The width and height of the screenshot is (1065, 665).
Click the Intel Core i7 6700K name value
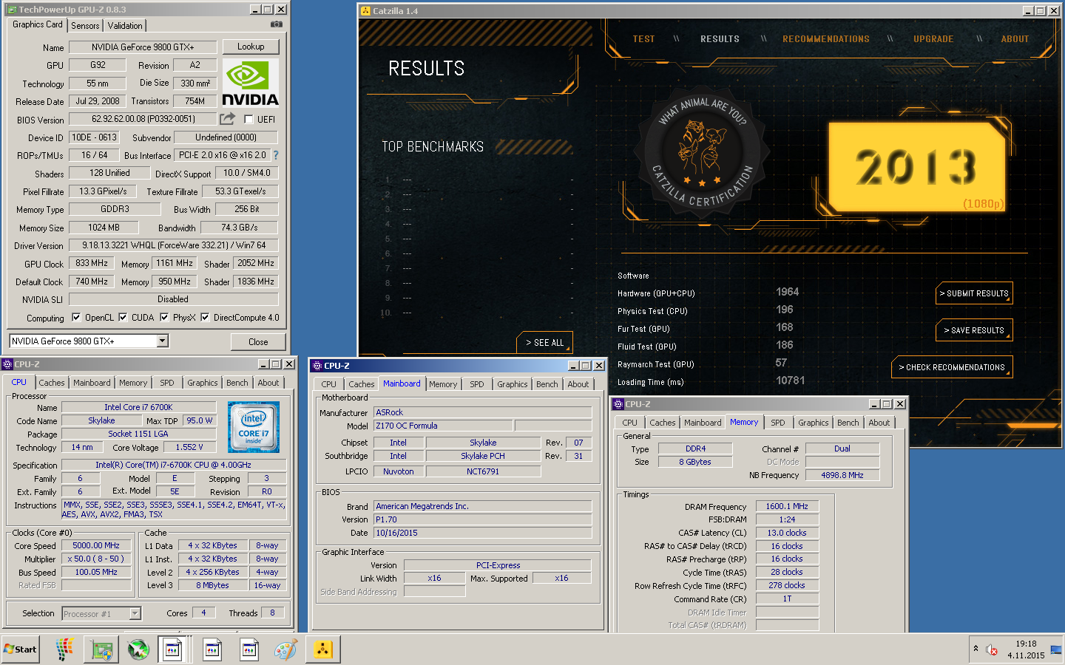pyautogui.click(x=138, y=407)
